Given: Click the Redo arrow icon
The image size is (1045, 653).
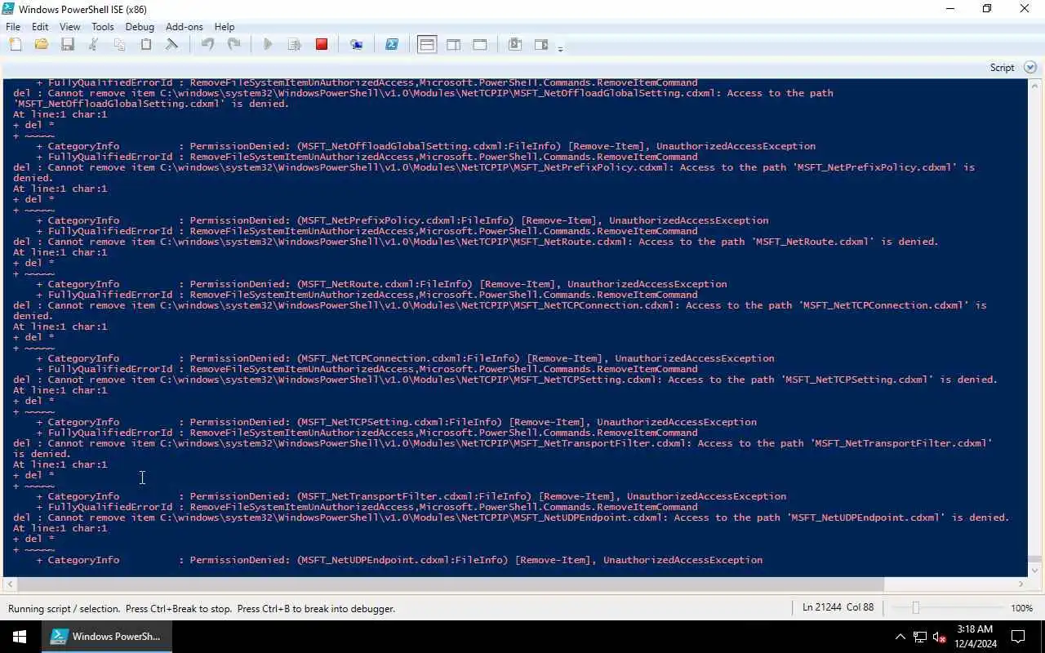Looking at the screenshot, I should (x=233, y=45).
